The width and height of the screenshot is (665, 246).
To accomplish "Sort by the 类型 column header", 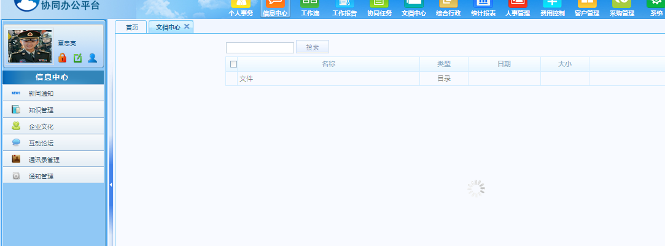I will point(443,64).
